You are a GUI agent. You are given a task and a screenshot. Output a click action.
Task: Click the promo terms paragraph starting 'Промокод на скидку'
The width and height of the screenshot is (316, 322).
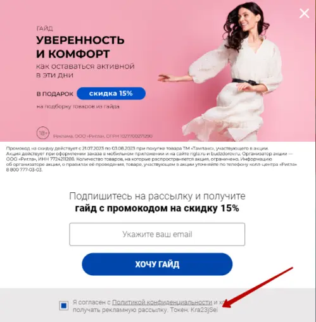(151, 159)
